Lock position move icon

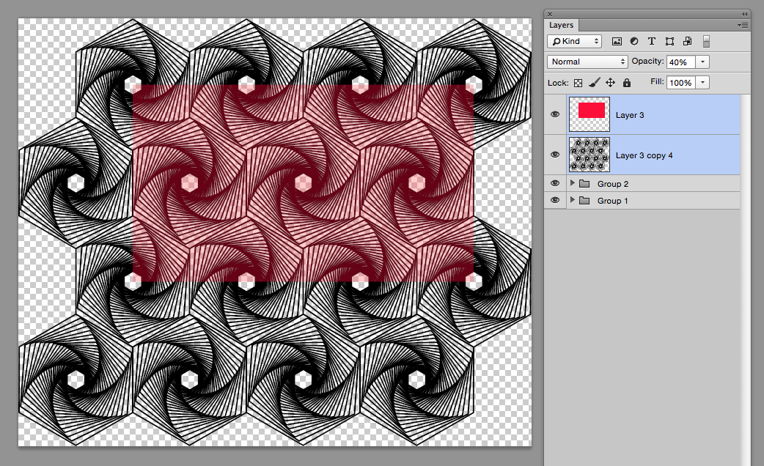[x=610, y=83]
